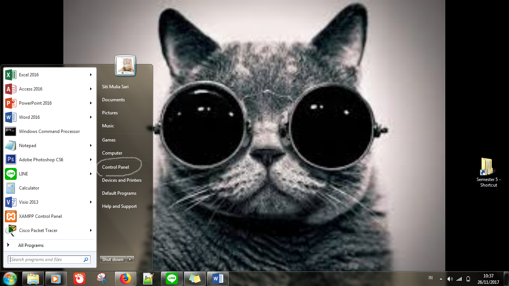Expand Word 2016 recent documents arrow

(91, 117)
